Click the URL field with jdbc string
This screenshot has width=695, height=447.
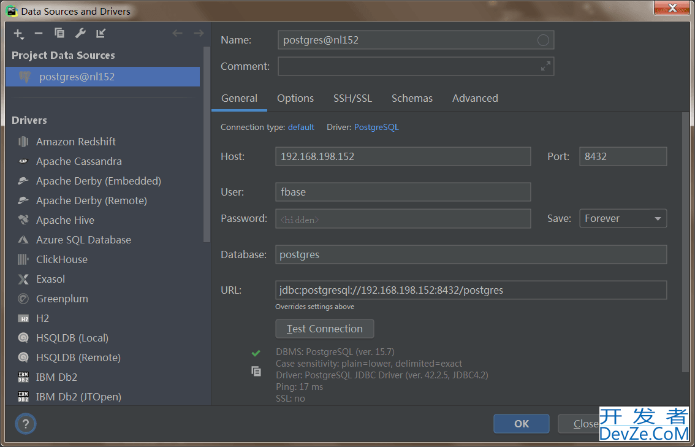(471, 290)
